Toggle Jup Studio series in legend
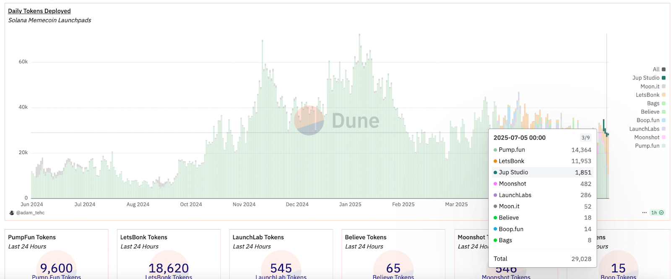Image resolution: width=671 pixels, height=279 pixels. [649, 78]
